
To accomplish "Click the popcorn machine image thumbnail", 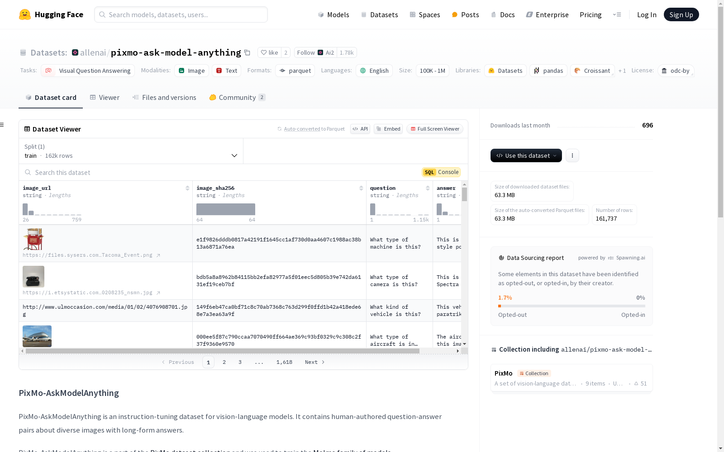I will tap(33, 239).
